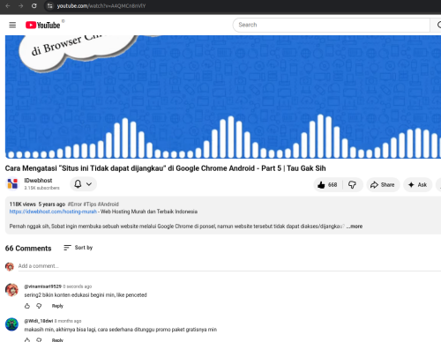Click the YouTube Search field
This screenshot has width=441, height=342.
point(331,25)
